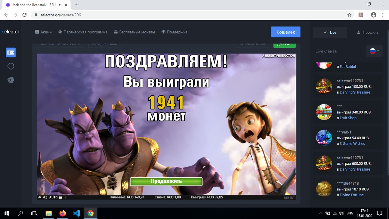Mute the game sound speaker icon
389x219 pixels.
point(45,197)
